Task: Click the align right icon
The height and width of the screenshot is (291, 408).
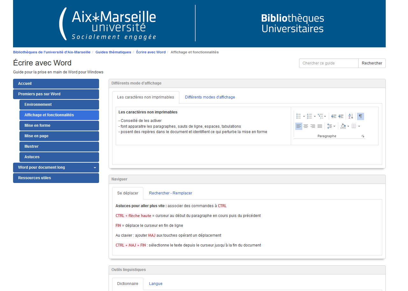Action: point(313,126)
